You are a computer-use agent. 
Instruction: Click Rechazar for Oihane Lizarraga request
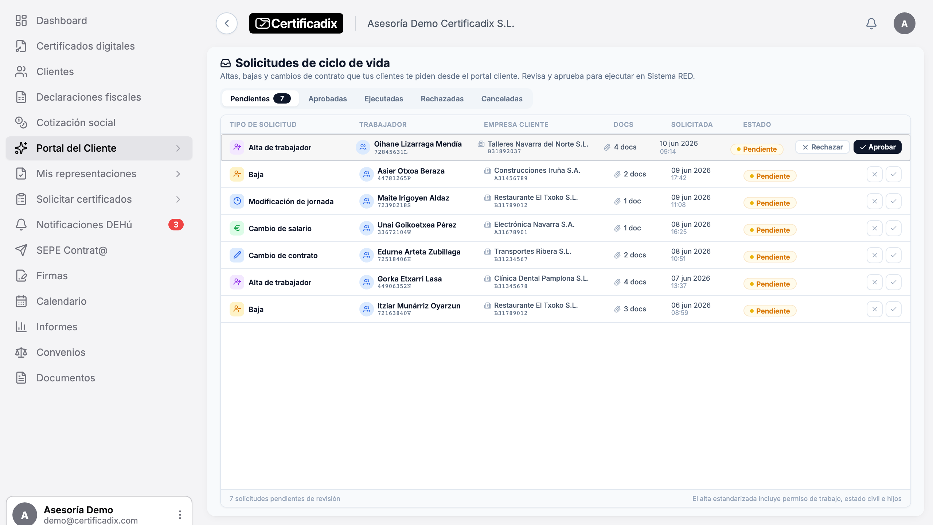coord(822,147)
